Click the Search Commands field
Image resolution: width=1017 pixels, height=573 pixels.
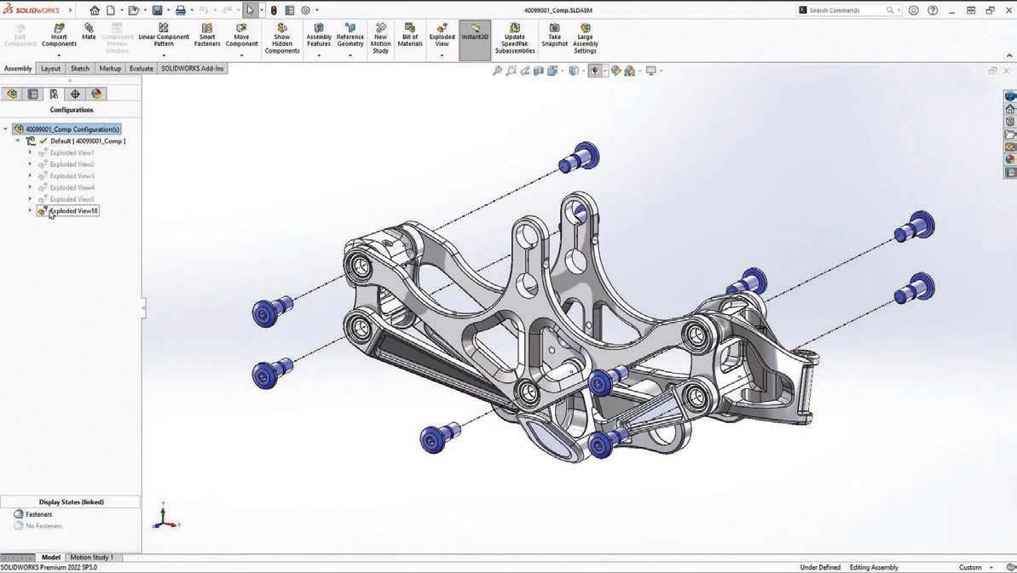(847, 10)
